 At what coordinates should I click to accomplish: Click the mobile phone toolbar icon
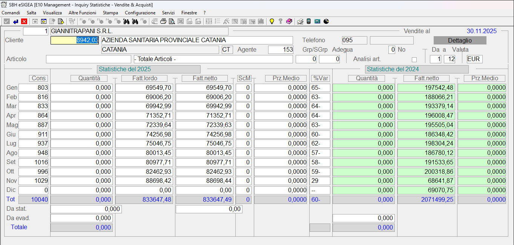click(x=308, y=21)
